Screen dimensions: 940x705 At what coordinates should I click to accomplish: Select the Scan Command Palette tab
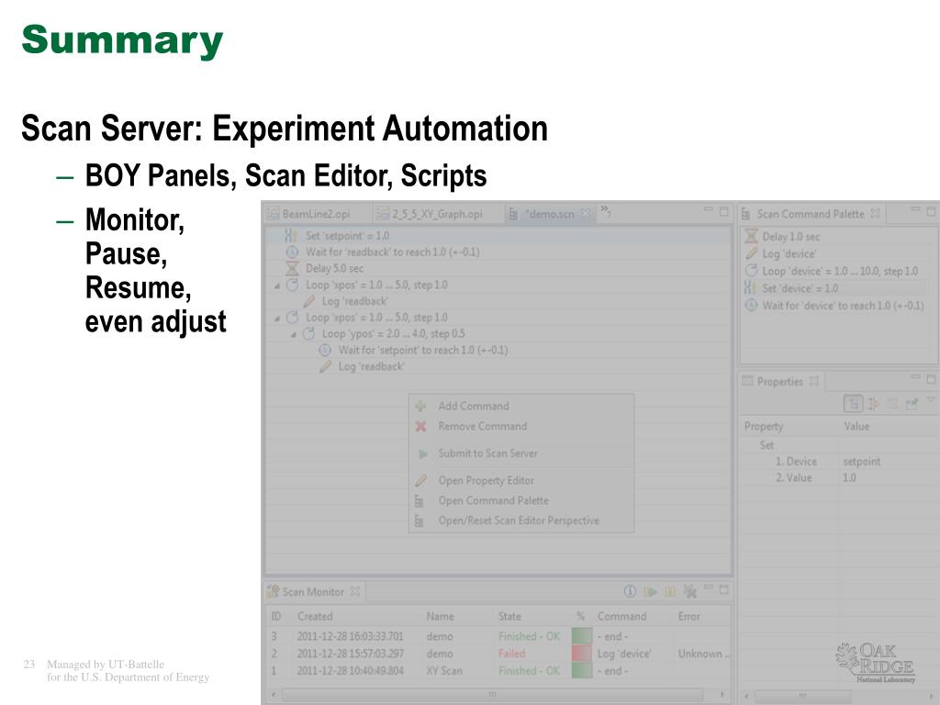click(811, 214)
